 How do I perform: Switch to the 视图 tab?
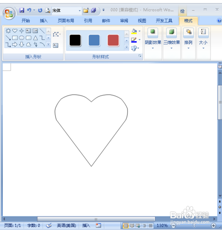tap(142, 20)
